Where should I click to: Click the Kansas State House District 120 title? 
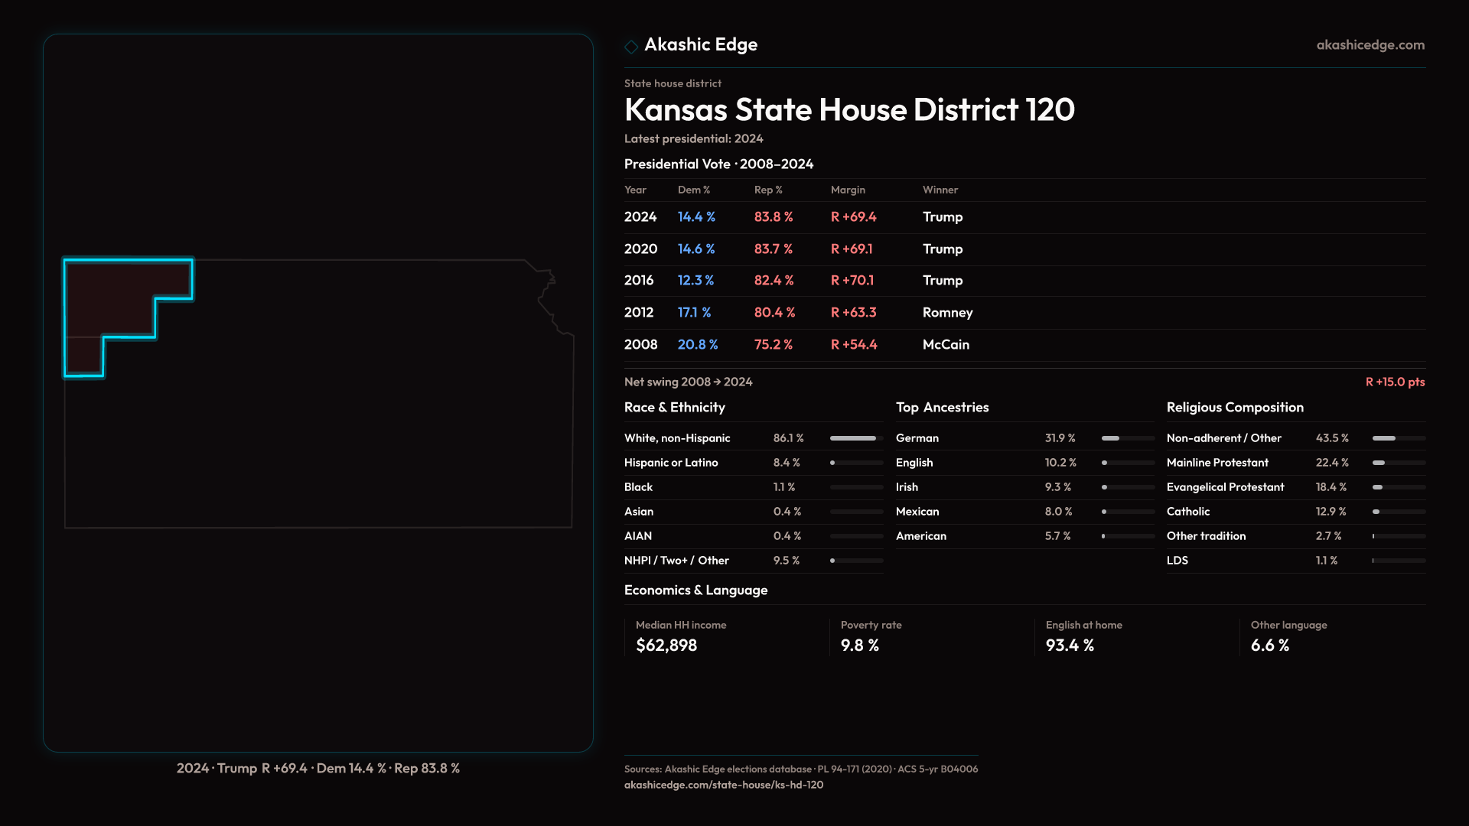(849, 110)
